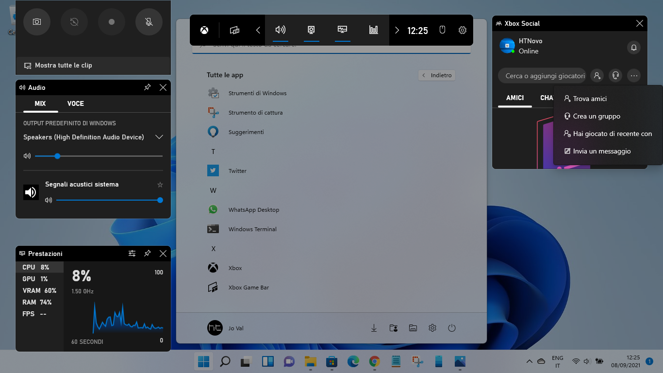Start recording with the round record button
663x373 pixels.
tap(112, 22)
